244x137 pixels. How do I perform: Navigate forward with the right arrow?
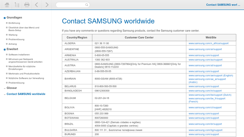[x=47, y=5]
